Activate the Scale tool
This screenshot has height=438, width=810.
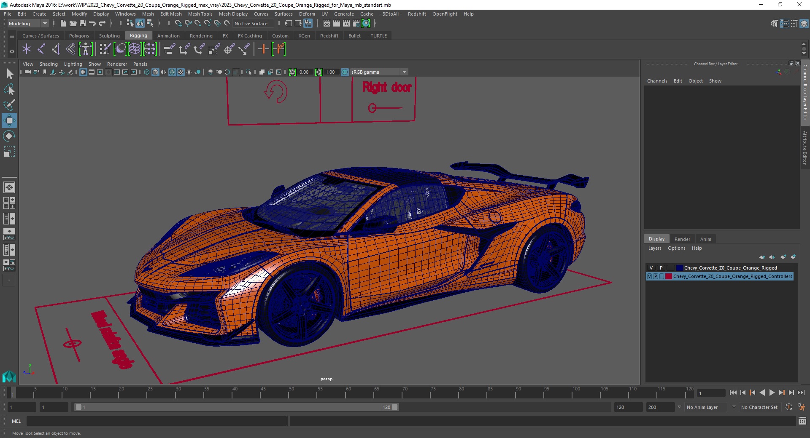[x=9, y=152]
